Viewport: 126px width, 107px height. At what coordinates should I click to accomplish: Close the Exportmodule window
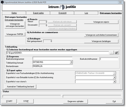click(120, 2)
